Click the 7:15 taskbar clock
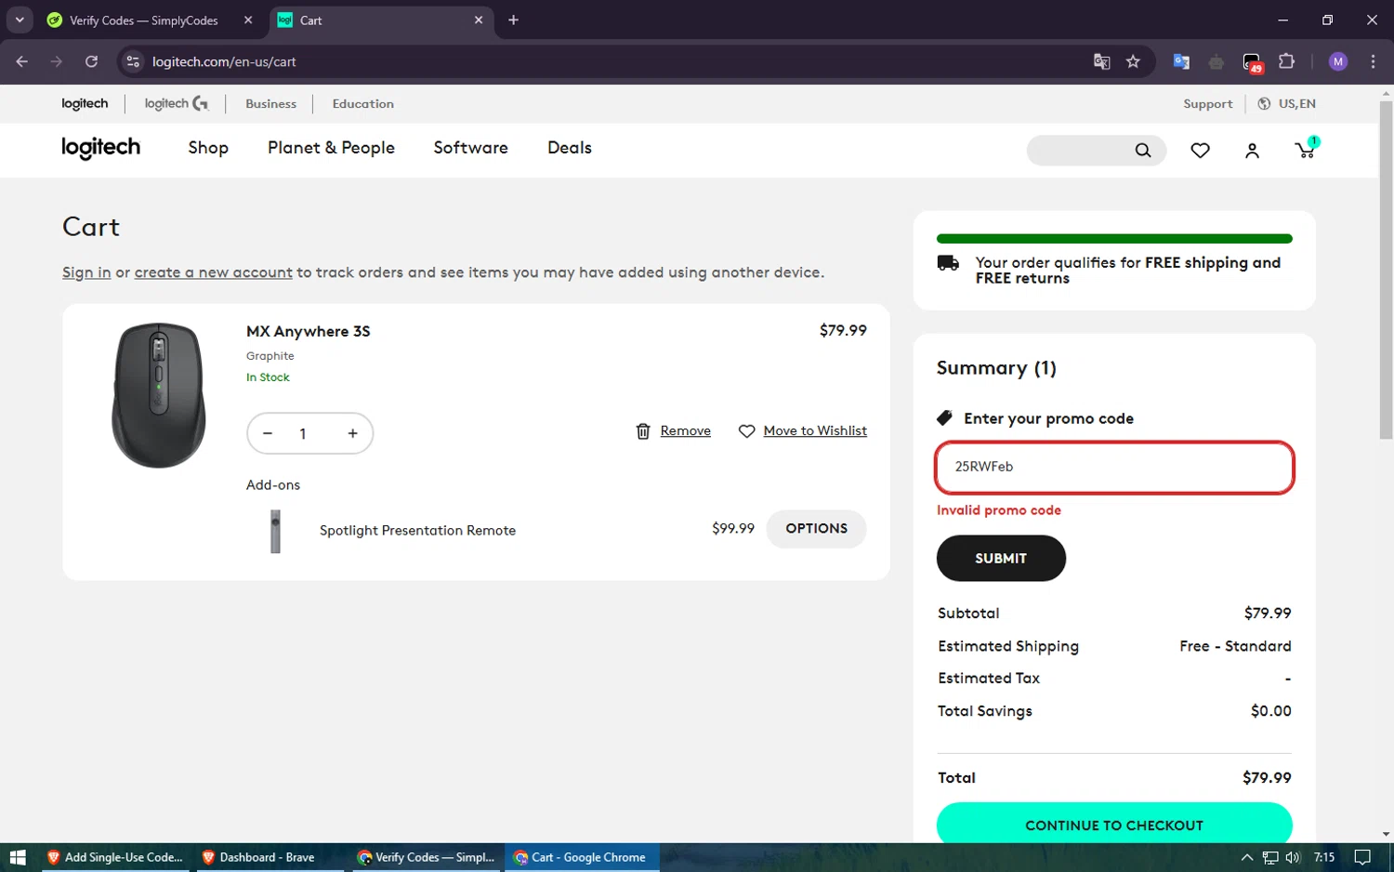The image size is (1394, 872). [1324, 857]
